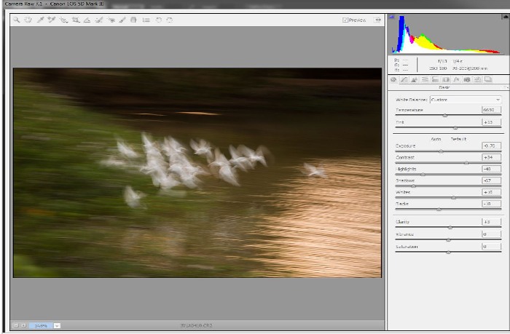Select the Crop tool
The height and width of the screenshot is (334, 510).
point(75,20)
